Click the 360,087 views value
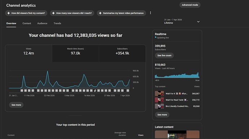Screen dimensions: 249x139 coord(196,94)
